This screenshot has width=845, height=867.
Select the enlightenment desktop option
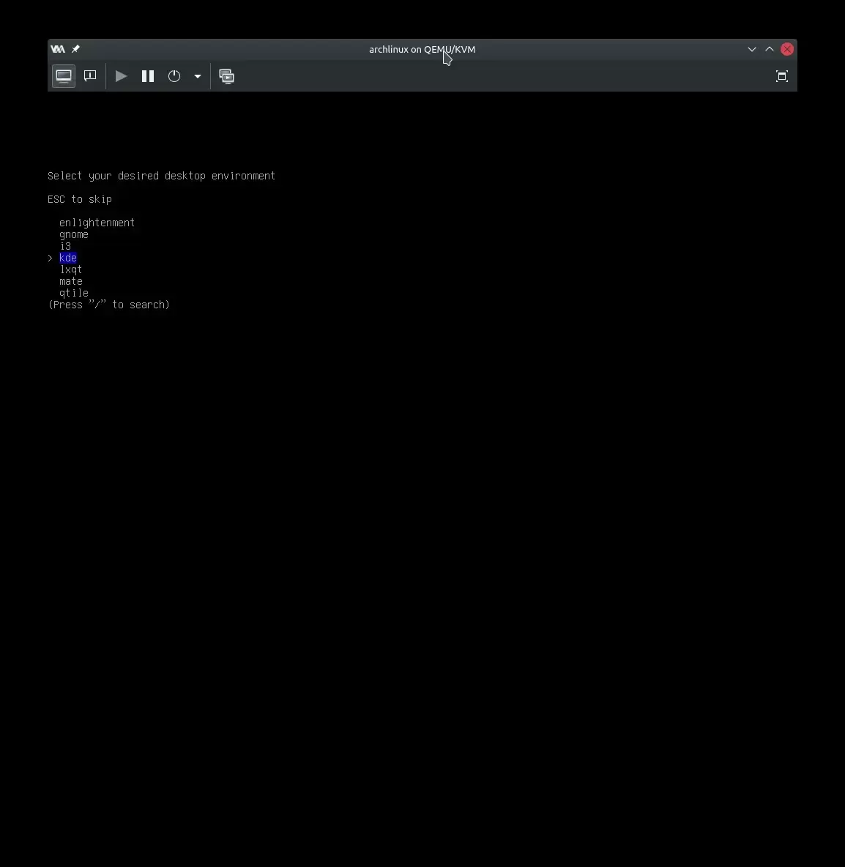click(x=97, y=223)
